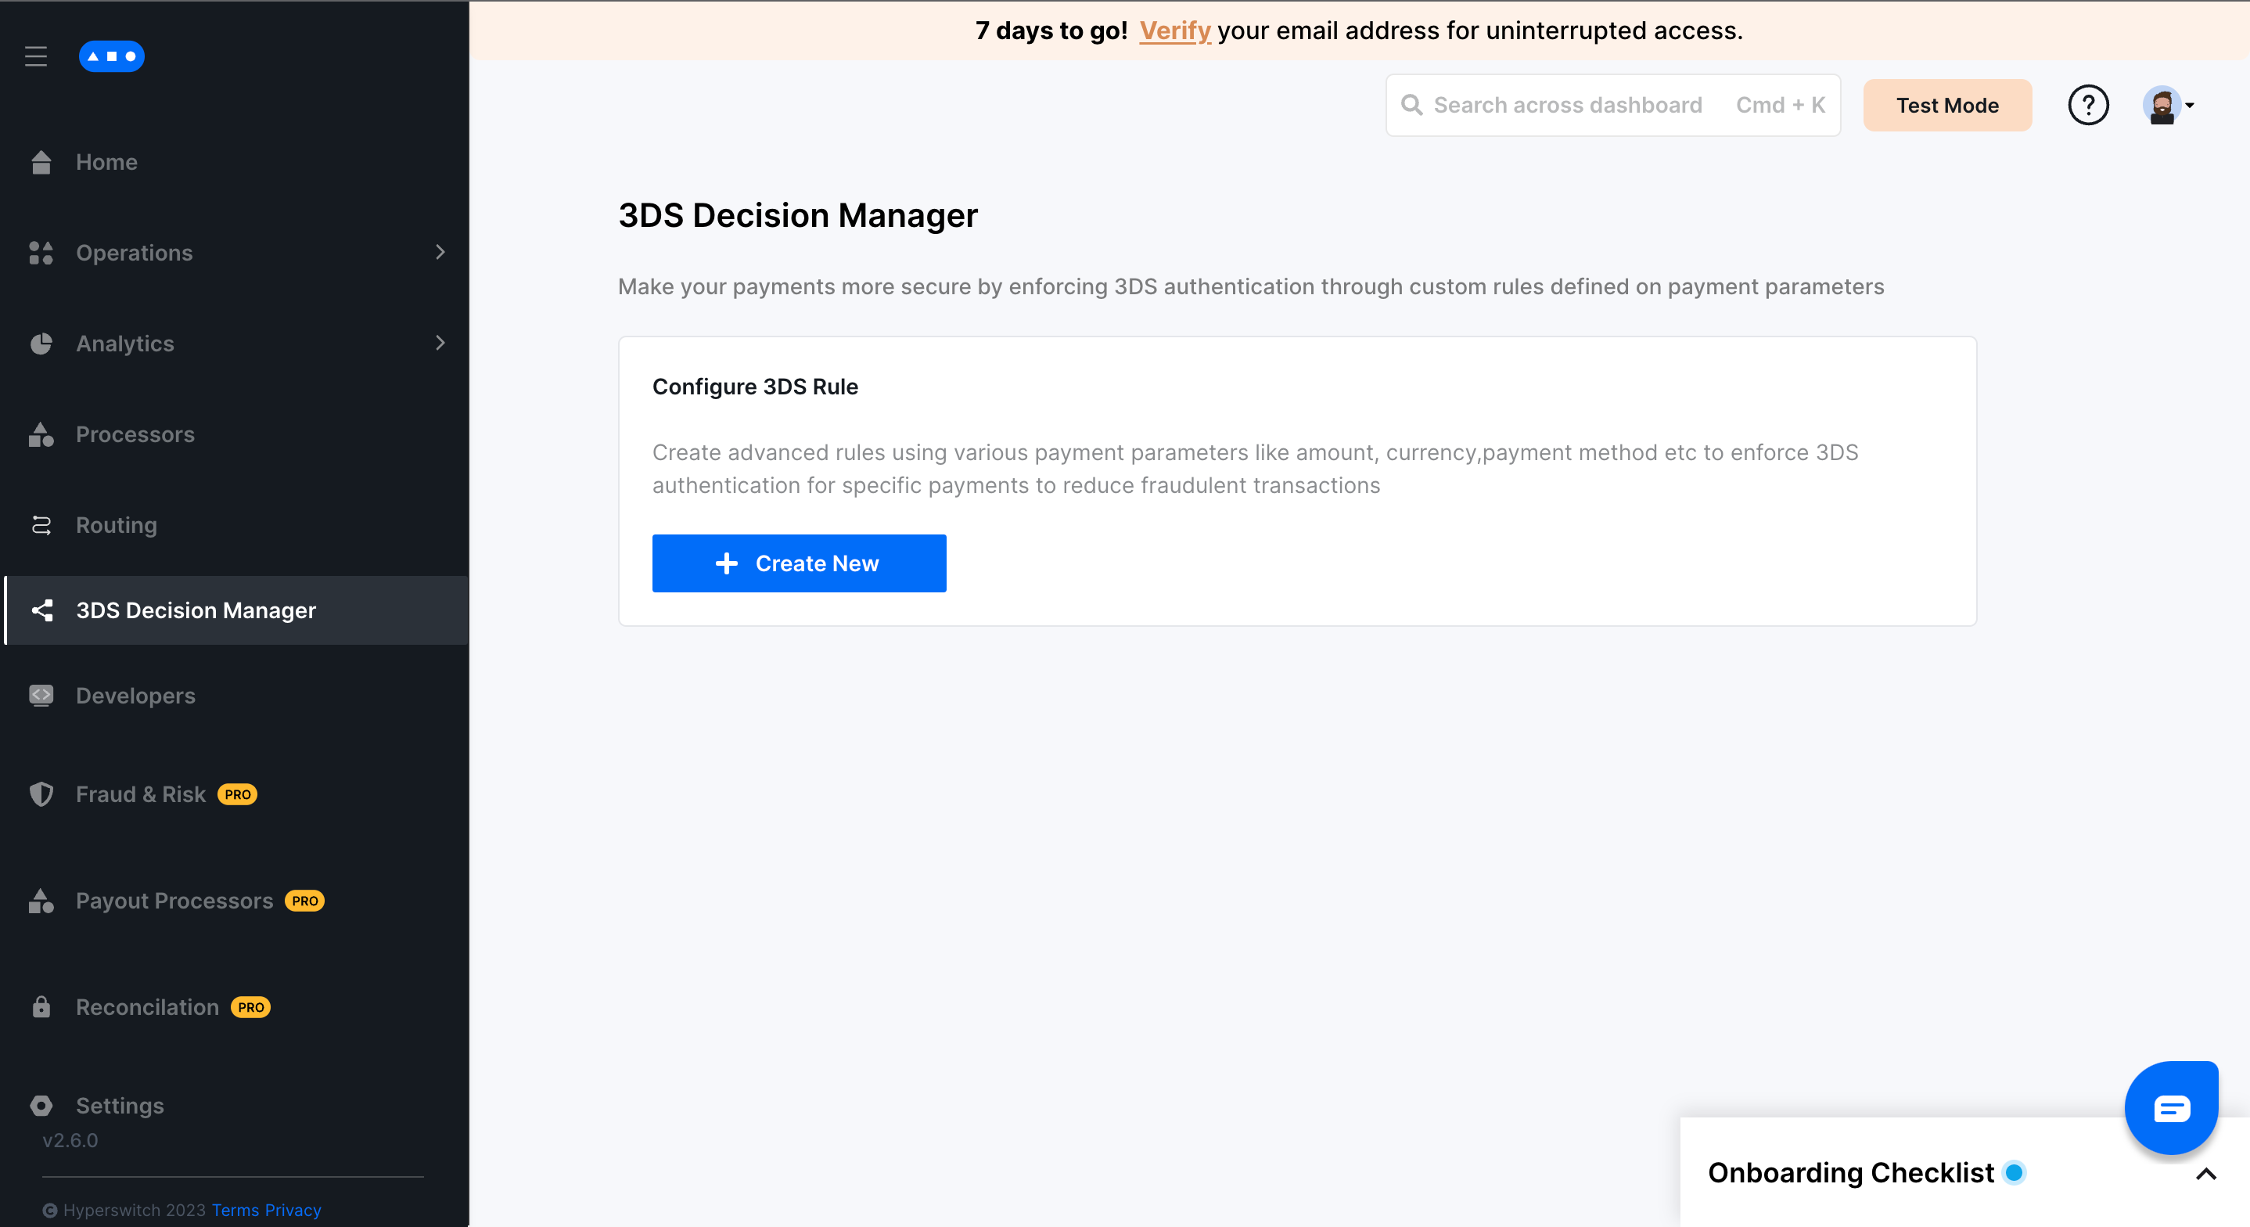Screen dimensions: 2250x1227
Task: Open the help question mark icon
Action: click(2087, 106)
